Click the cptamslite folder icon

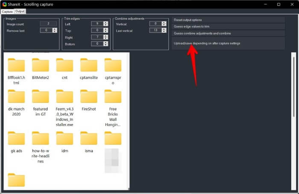(89, 65)
